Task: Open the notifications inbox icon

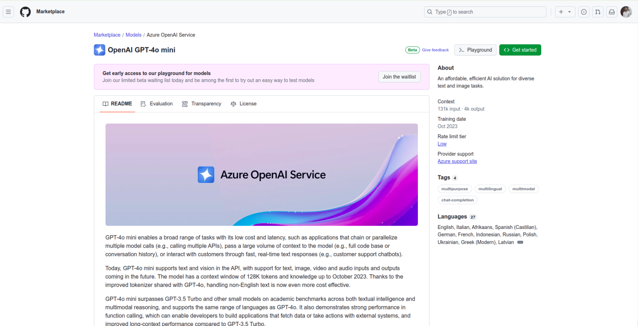Action: [x=612, y=12]
